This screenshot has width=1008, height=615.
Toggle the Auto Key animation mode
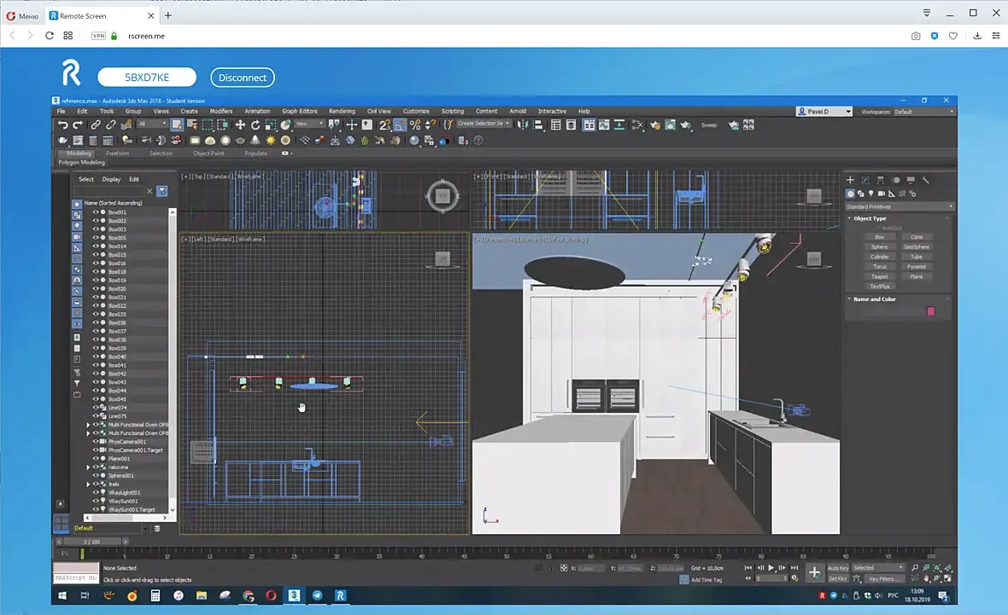pyautogui.click(x=838, y=568)
